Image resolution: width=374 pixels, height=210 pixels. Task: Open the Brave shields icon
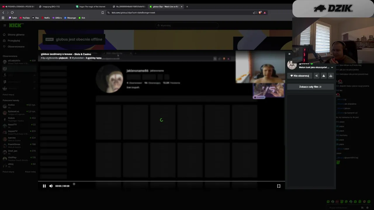[x=260, y=13]
